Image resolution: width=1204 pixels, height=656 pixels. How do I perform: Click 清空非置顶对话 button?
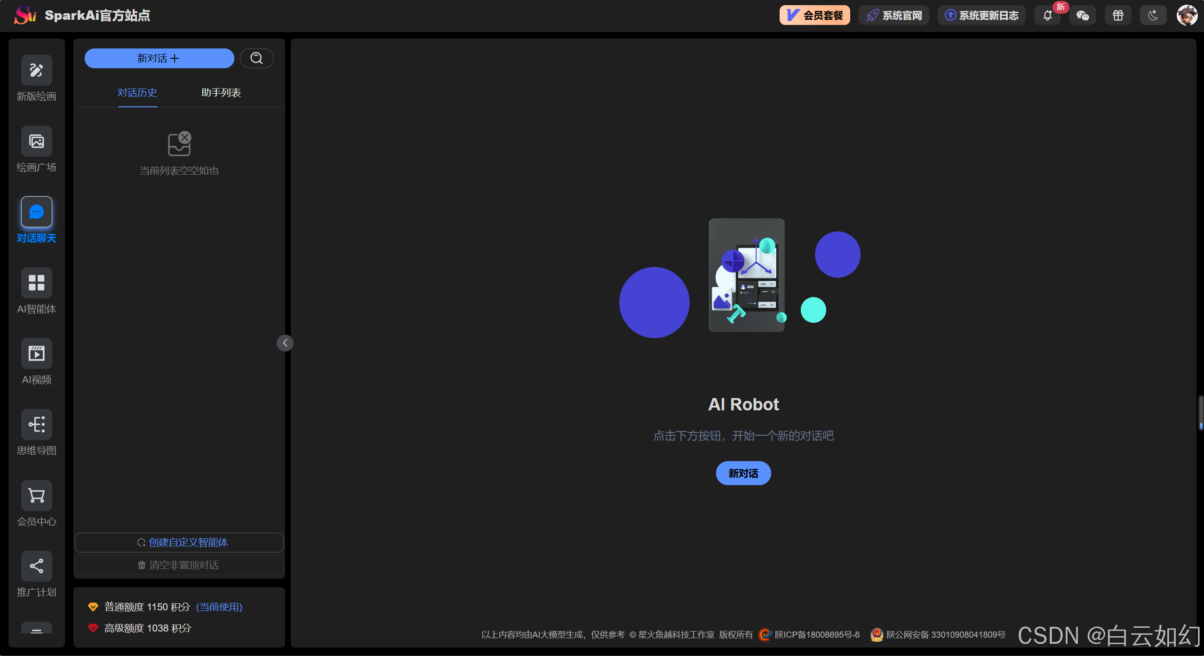(x=179, y=565)
